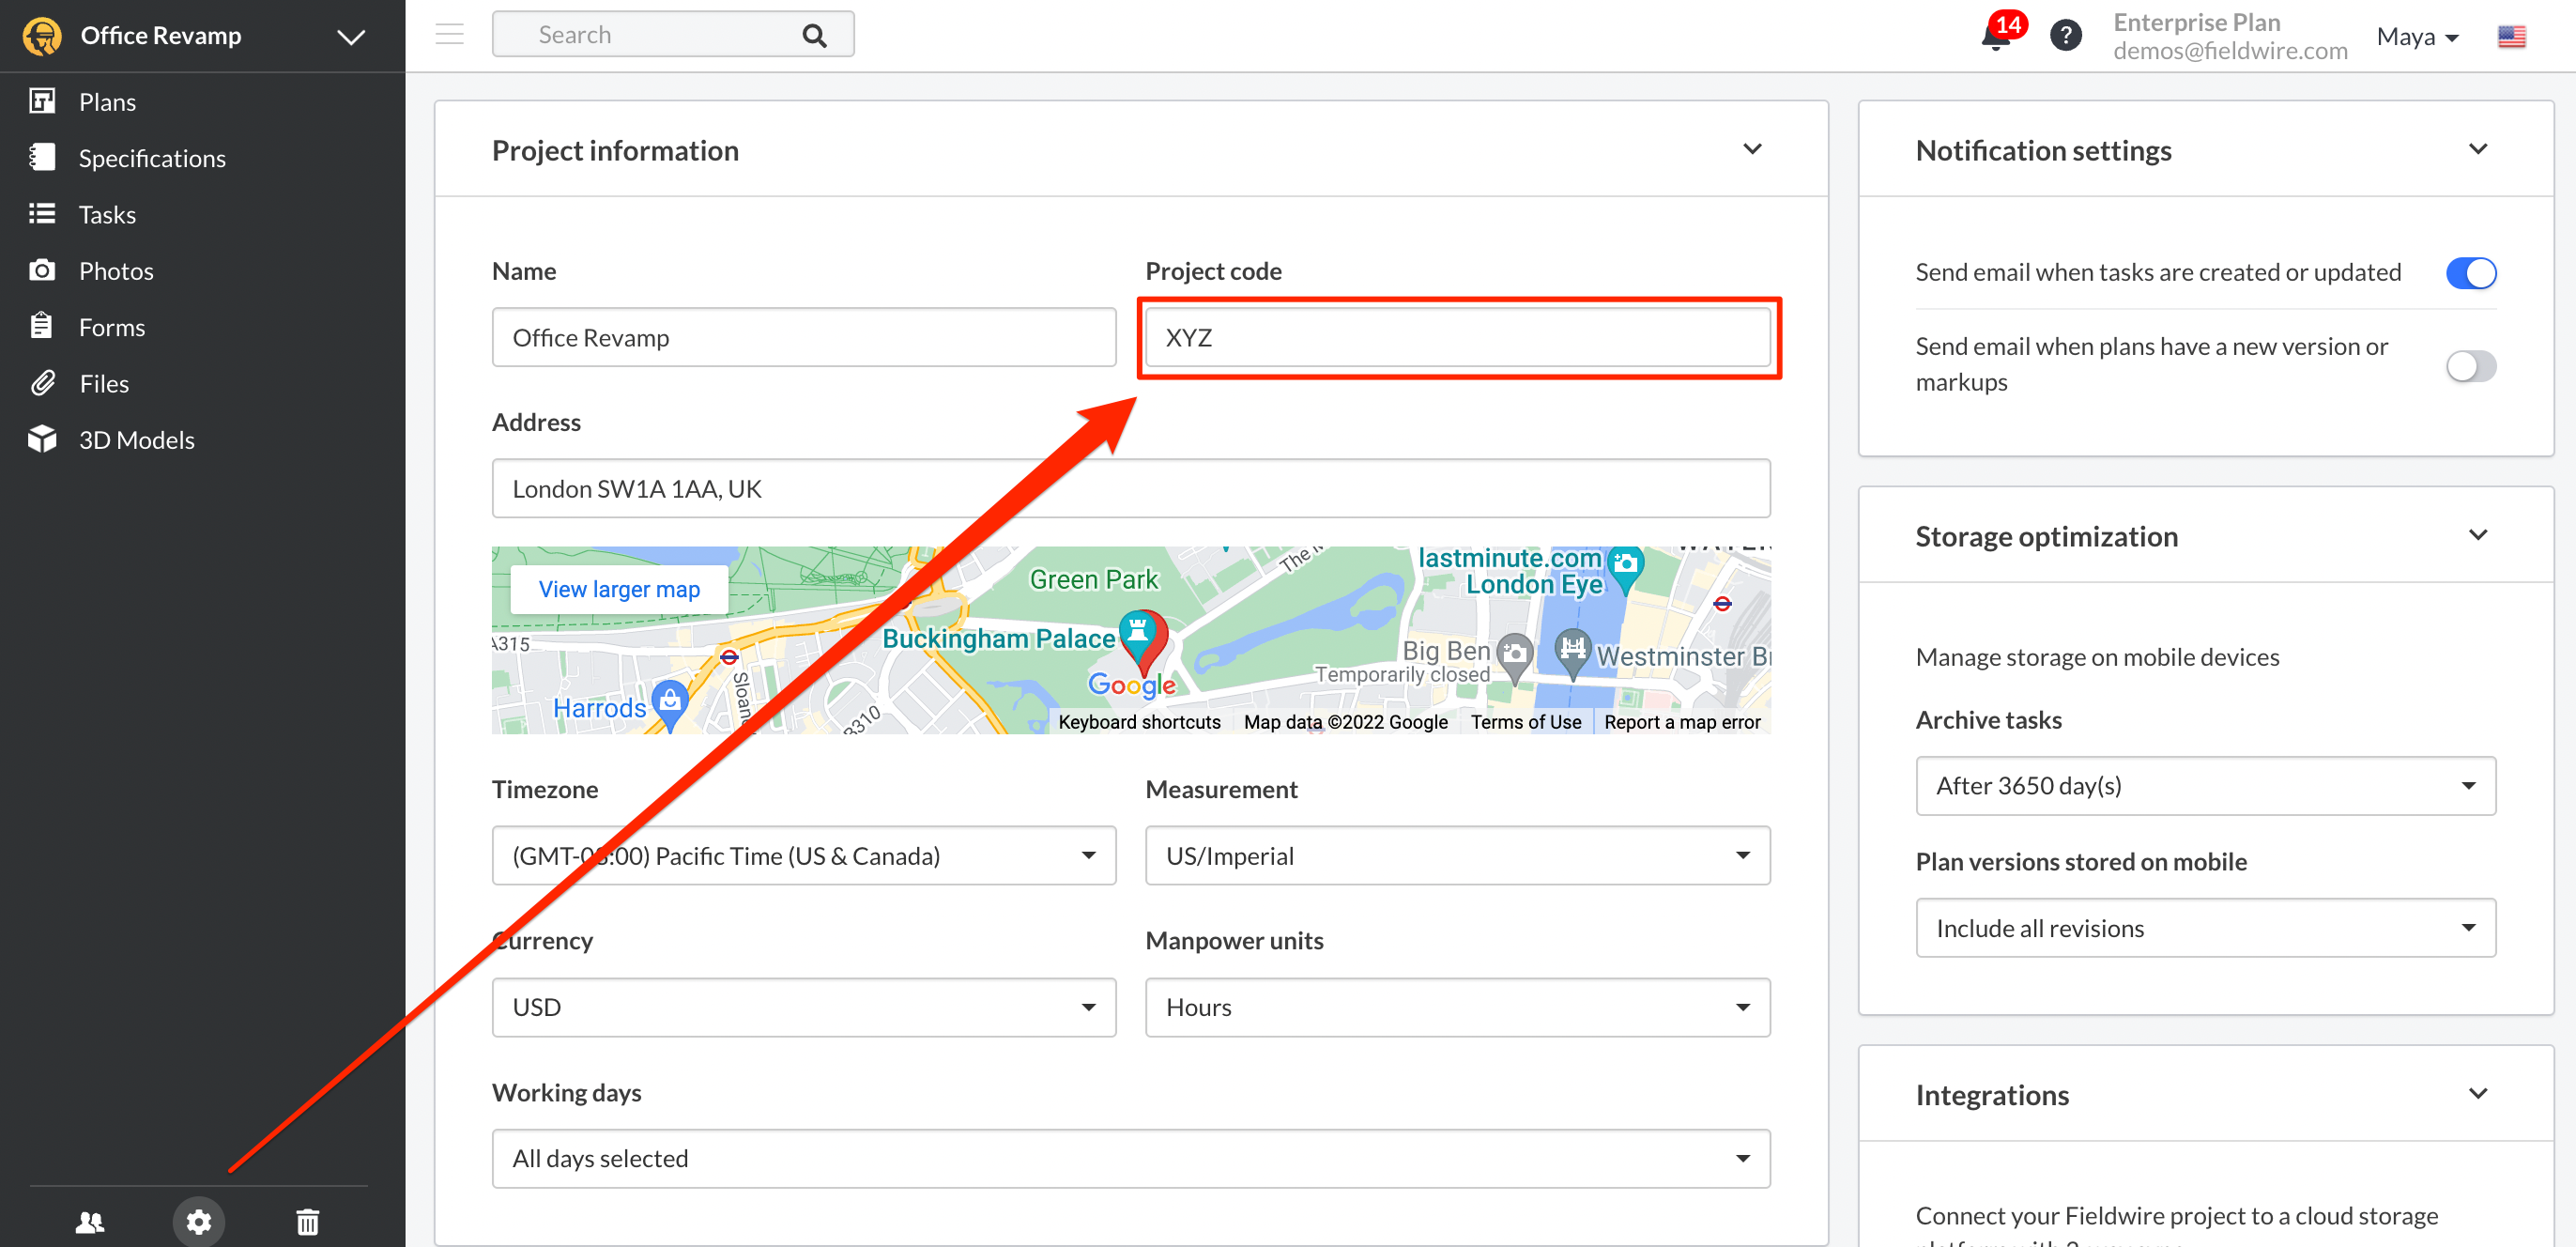This screenshot has width=2576, height=1247.
Task: Go to 3D Models in the sidebar
Action: [137, 439]
